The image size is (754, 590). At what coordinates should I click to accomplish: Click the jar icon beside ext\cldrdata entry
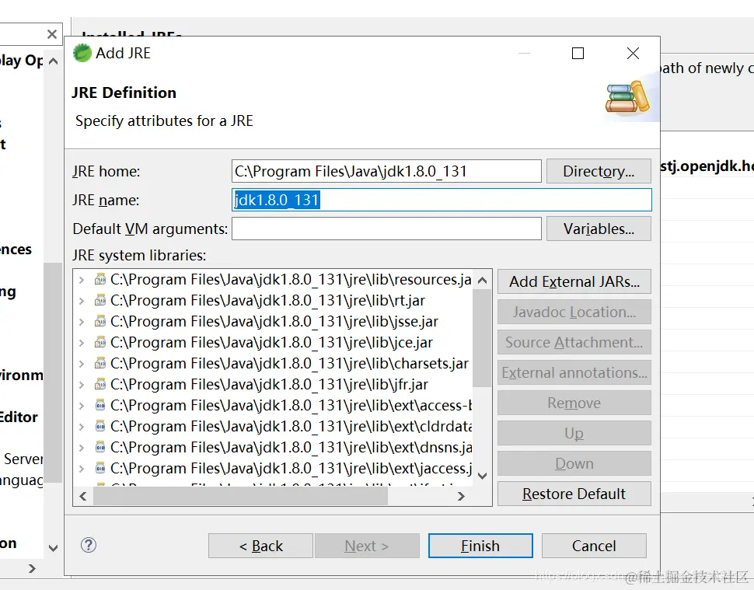pyautogui.click(x=100, y=427)
